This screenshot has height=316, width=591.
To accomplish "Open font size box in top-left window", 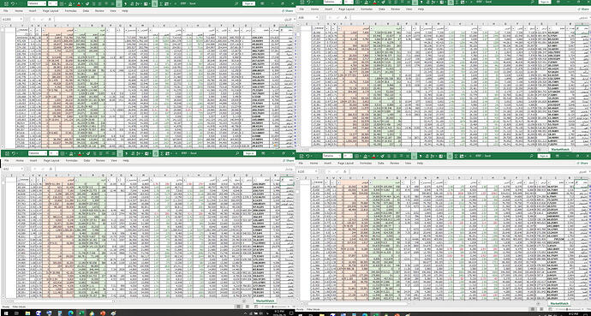I will 52,3.
